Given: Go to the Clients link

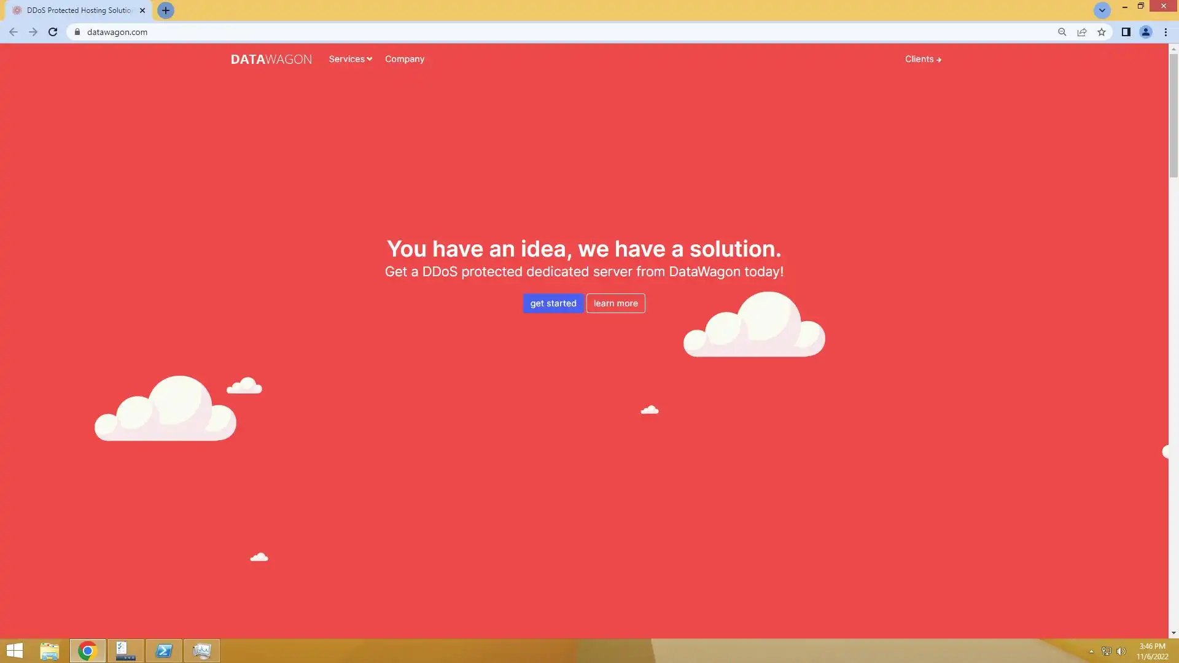Looking at the screenshot, I should [922, 59].
